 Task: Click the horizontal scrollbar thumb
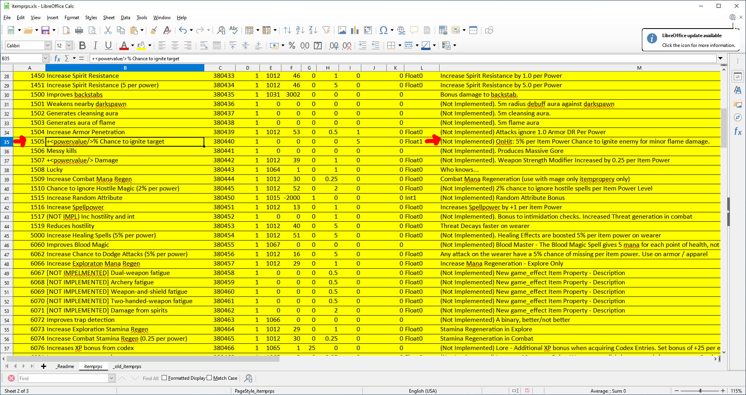143,359
